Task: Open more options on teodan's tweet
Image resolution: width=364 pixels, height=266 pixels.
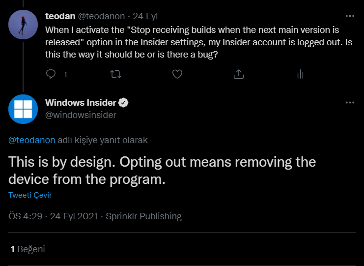Action: 350,16
